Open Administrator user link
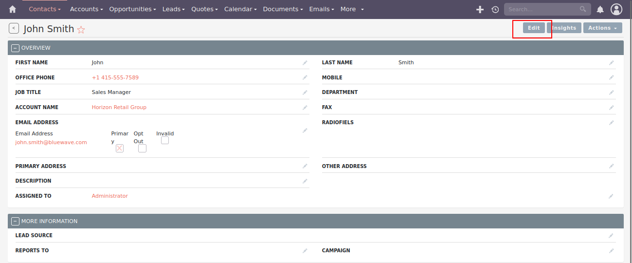Image resolution: width=632 pixels, height=263 pixels. (110, 196)
